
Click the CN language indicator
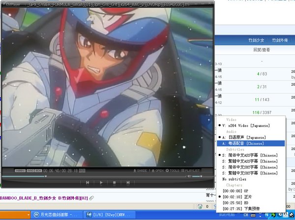[x=246, y=215]
